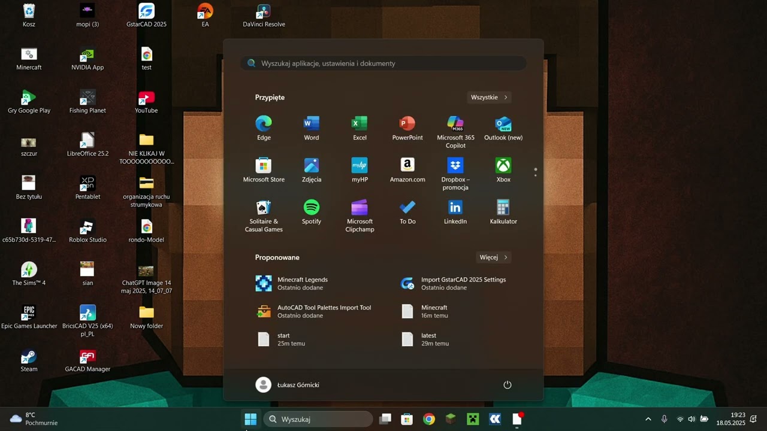Screen dimensions: 767x431
Task: Launch Outlook (new)
Action: 503,129
